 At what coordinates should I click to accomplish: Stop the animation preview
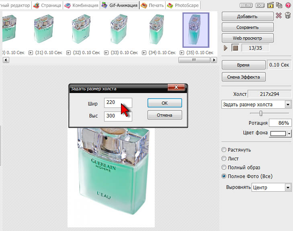pyautogui.click(x=235, y=48)
